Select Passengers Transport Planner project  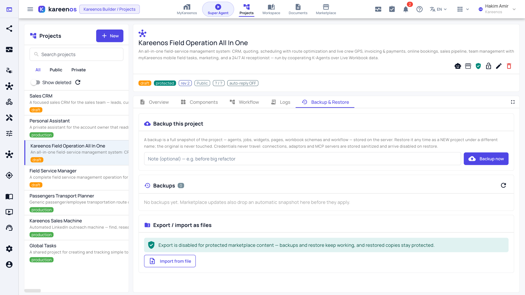[76, 203]
